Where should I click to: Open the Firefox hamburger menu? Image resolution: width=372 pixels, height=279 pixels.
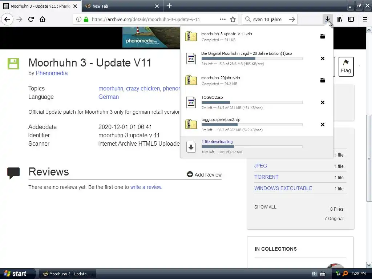365,19
